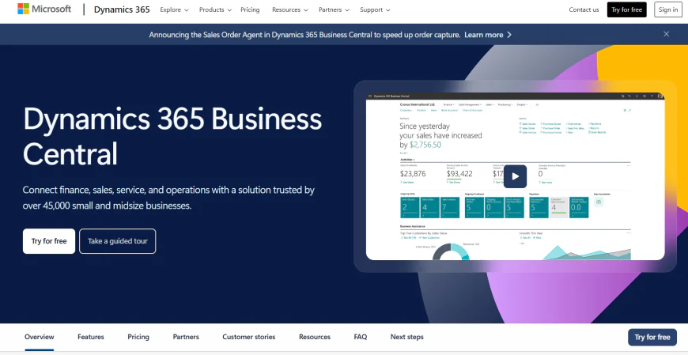This screenshot has width=688, height=355.
Task: Click the Sign in button
Action: point(667,9)
